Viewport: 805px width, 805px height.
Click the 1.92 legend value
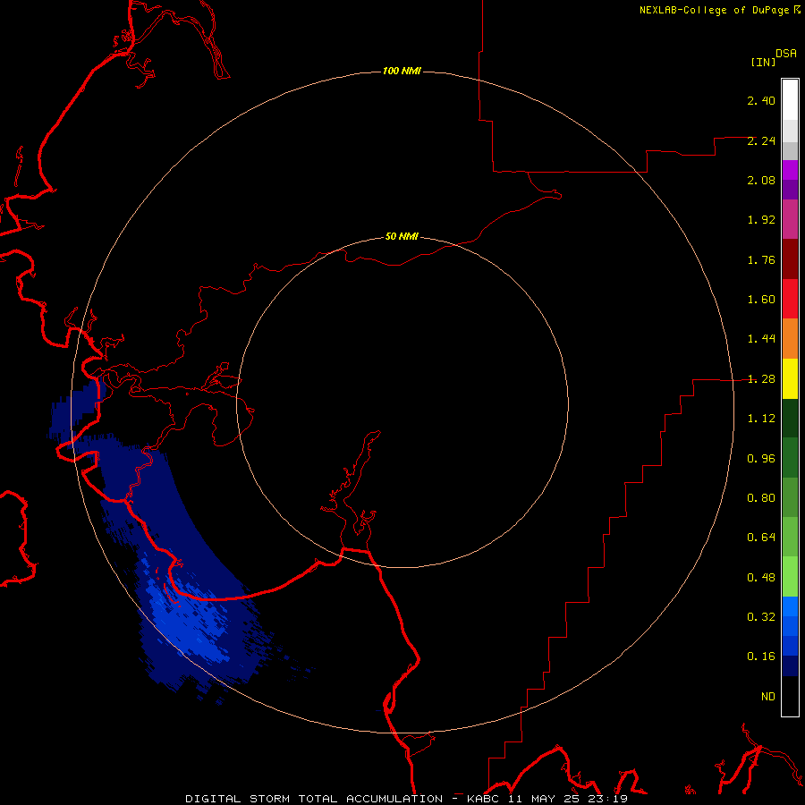click(761, 220)
